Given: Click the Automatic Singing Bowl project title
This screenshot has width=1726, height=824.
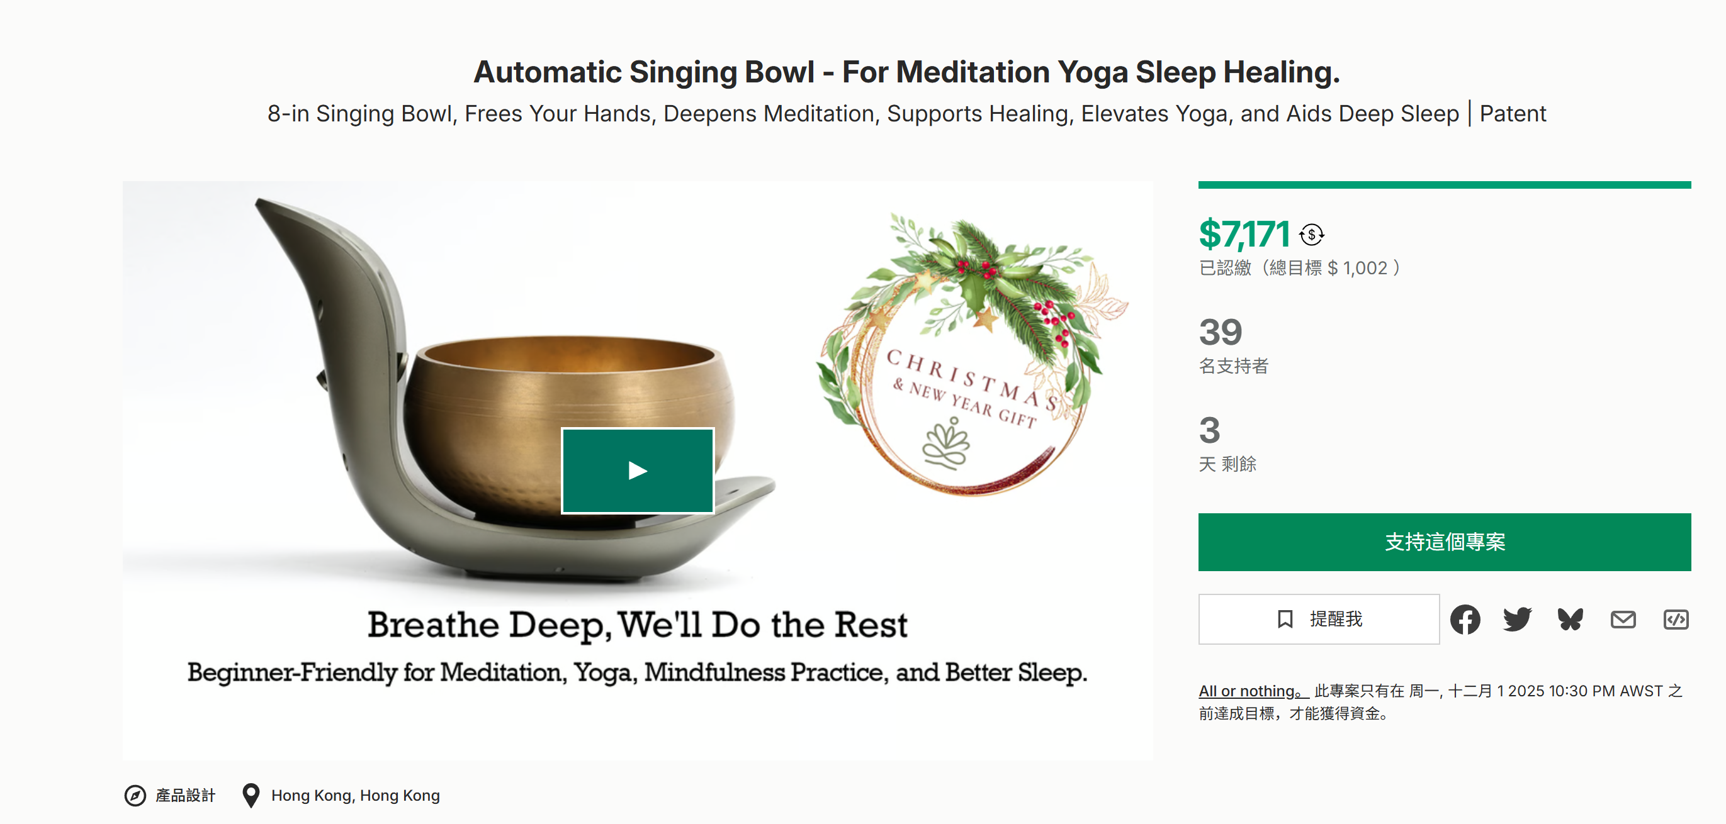Looking at the screenshot, I should (x=906, y=72).
